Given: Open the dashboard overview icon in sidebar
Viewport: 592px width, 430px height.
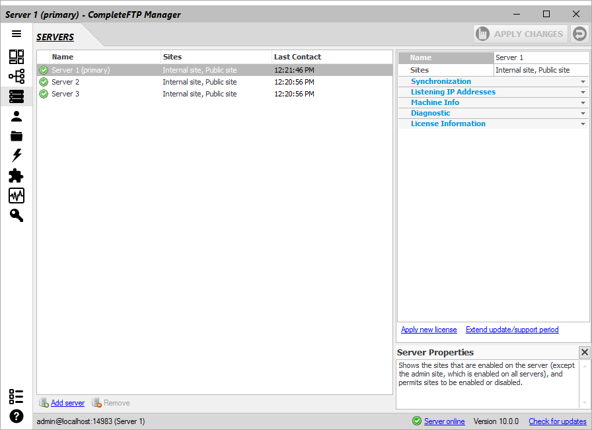Looking at the screenshot, I should (x=17, y=57).
